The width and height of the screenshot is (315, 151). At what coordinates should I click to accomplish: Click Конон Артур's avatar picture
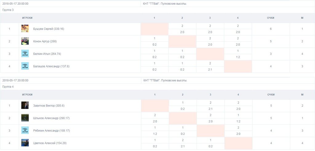coord(25,41)
